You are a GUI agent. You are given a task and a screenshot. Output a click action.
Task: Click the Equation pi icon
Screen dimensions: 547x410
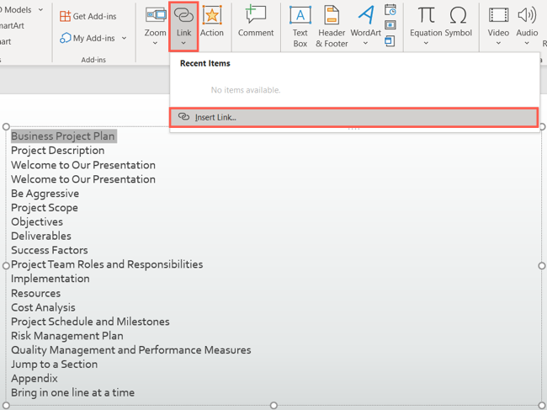point(426,15)
